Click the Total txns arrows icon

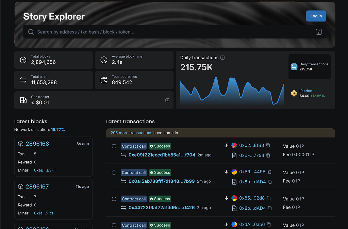(x=23, y=80)
